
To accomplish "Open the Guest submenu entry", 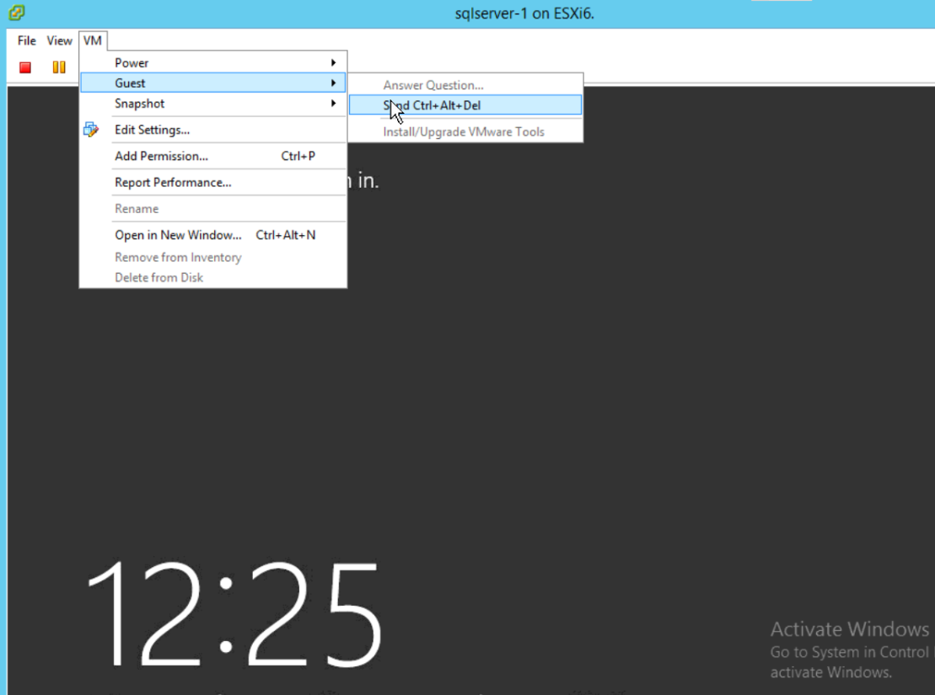I will coord(212,83).
